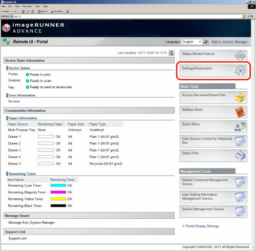Open the Address Book icon
This screenshot has width=256, height=251.
[240, 112]
